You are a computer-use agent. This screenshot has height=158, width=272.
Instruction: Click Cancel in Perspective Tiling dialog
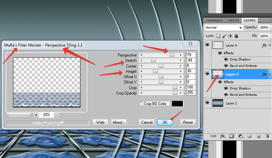[147, 122]
